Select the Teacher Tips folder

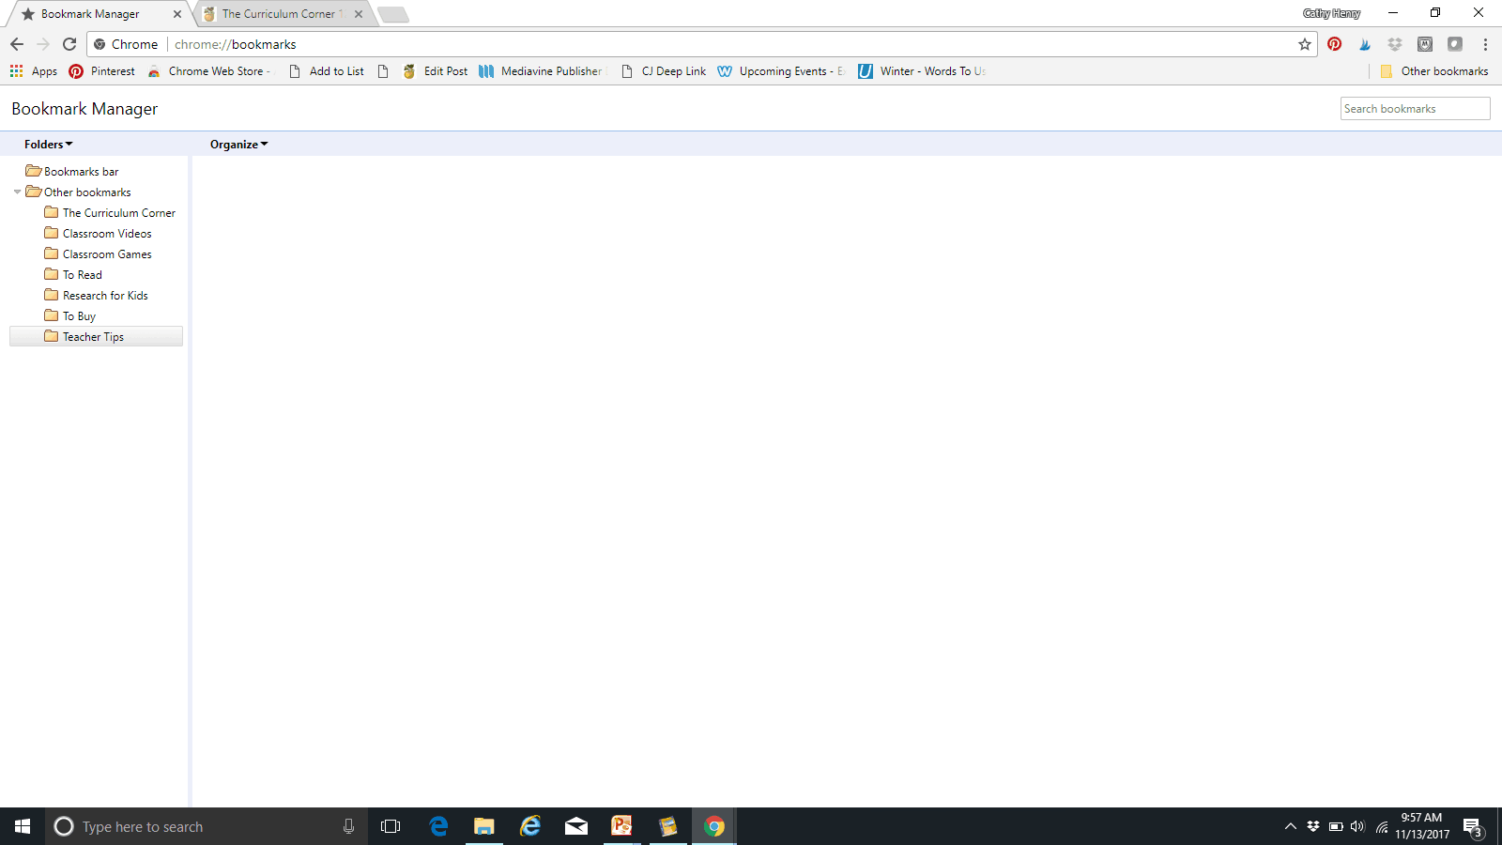tap(96, 336)
